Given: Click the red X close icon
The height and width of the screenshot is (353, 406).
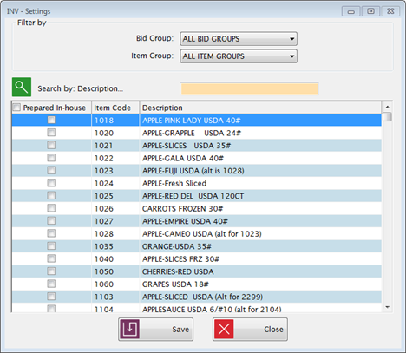Looking at the screenshot, I should (224, 329).
